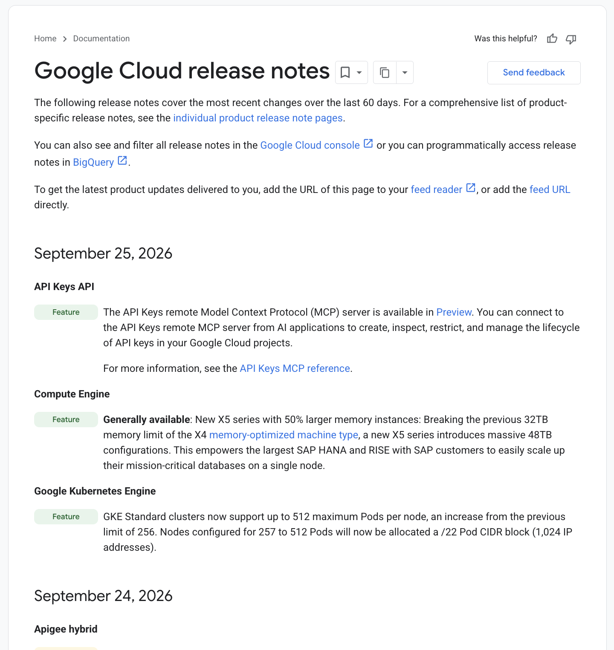Click external link icon beside Google Cloud console

pyautogui.click(x=368, y=144)
